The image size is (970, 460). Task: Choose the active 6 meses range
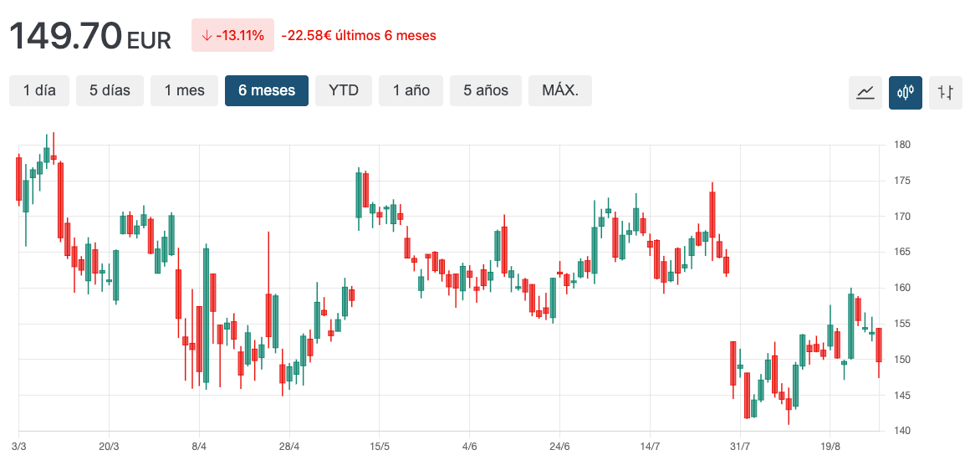267,90
